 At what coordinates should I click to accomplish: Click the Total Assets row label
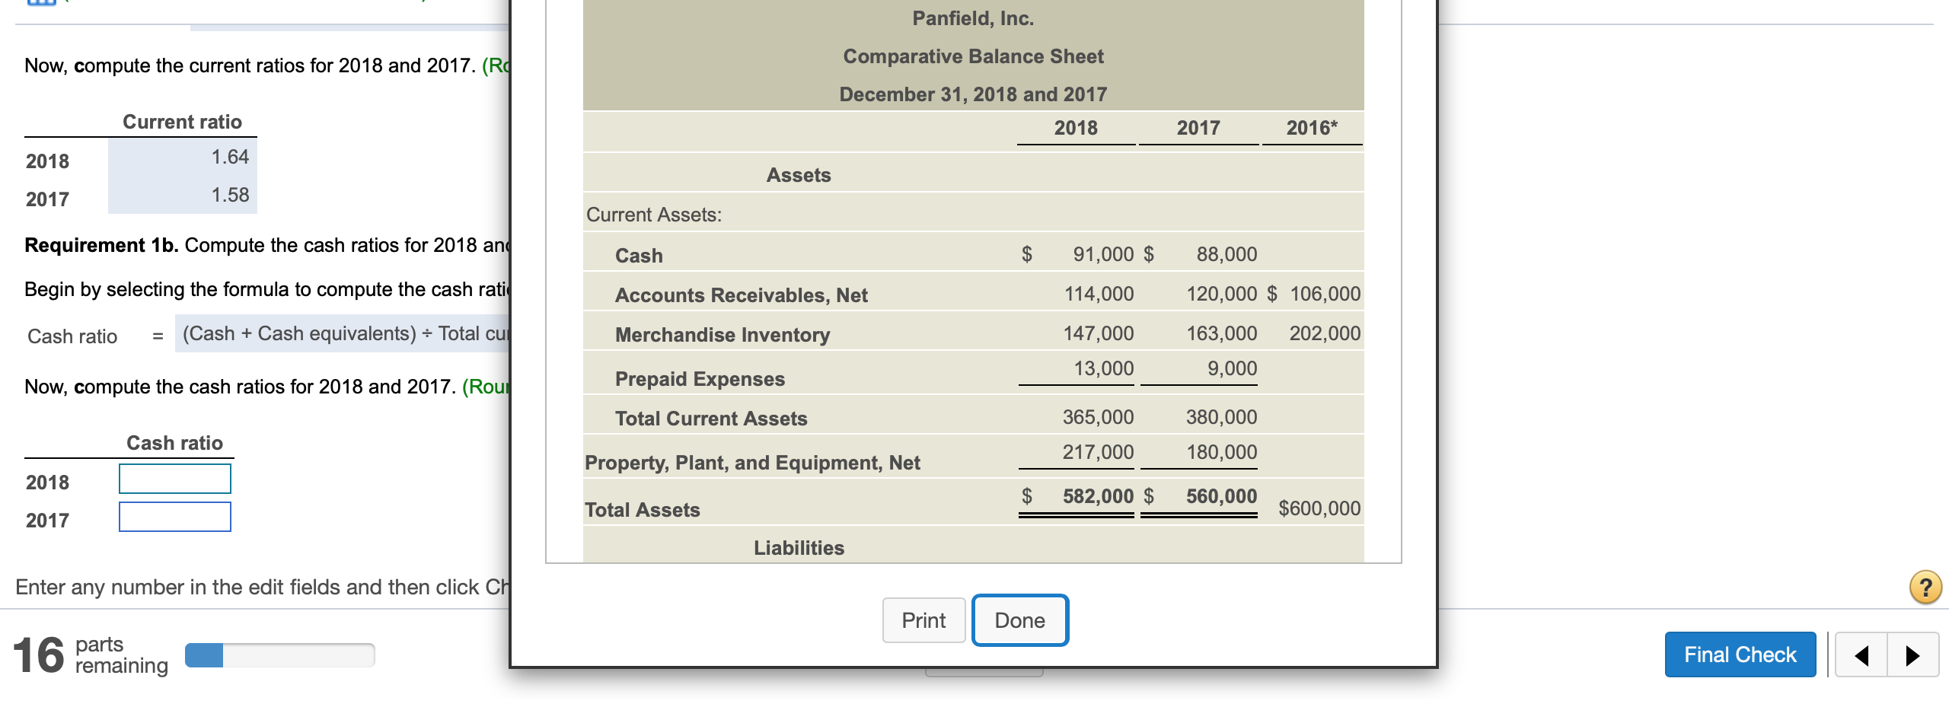click(x=643, y=510)
